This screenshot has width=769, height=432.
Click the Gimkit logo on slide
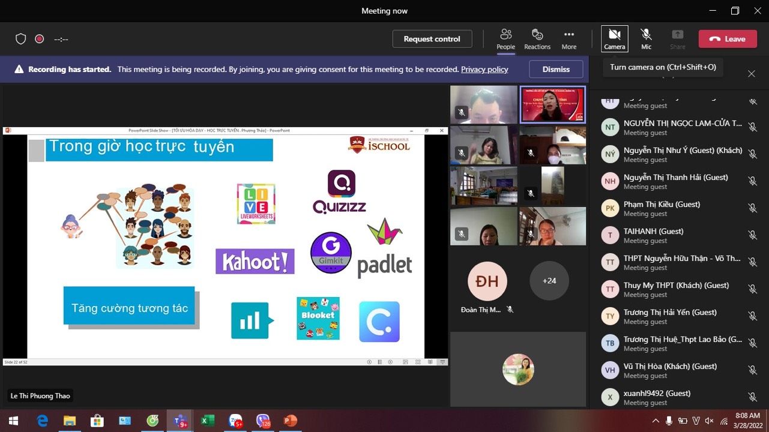click(x=331, y=253)
